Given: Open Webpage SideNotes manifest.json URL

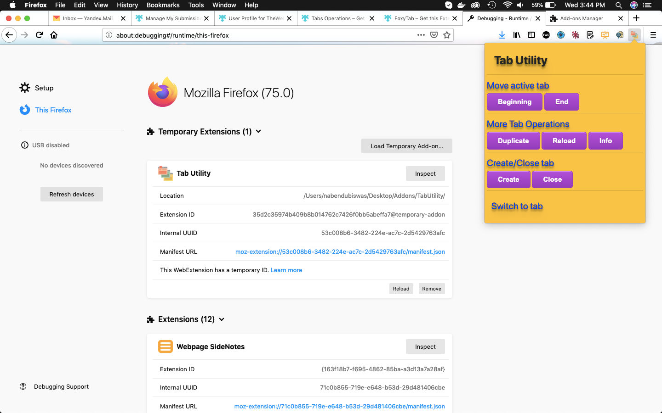Looking at the screenshot, I should [x=340, y=406].
